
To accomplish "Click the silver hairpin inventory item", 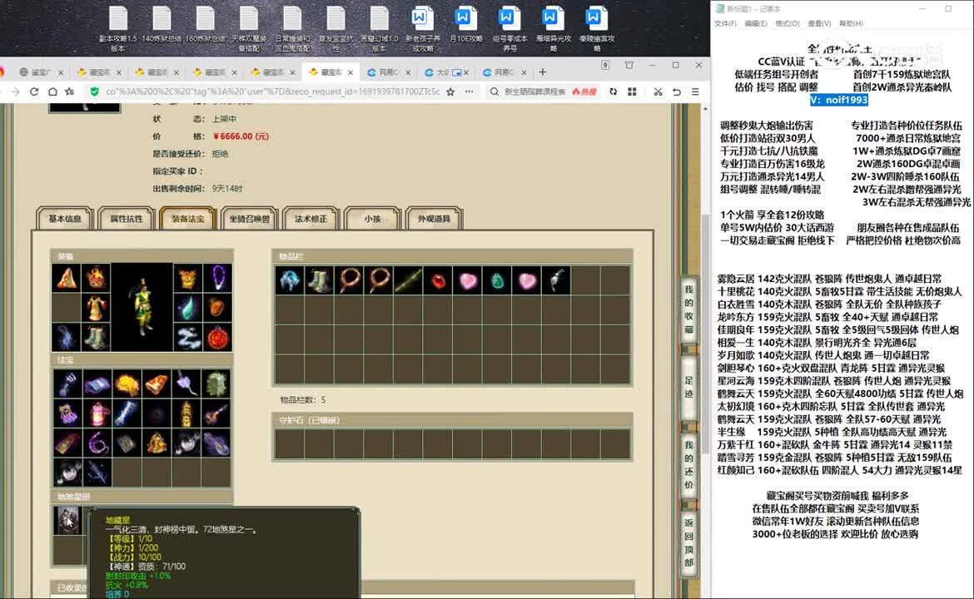I will coord(558,280).
